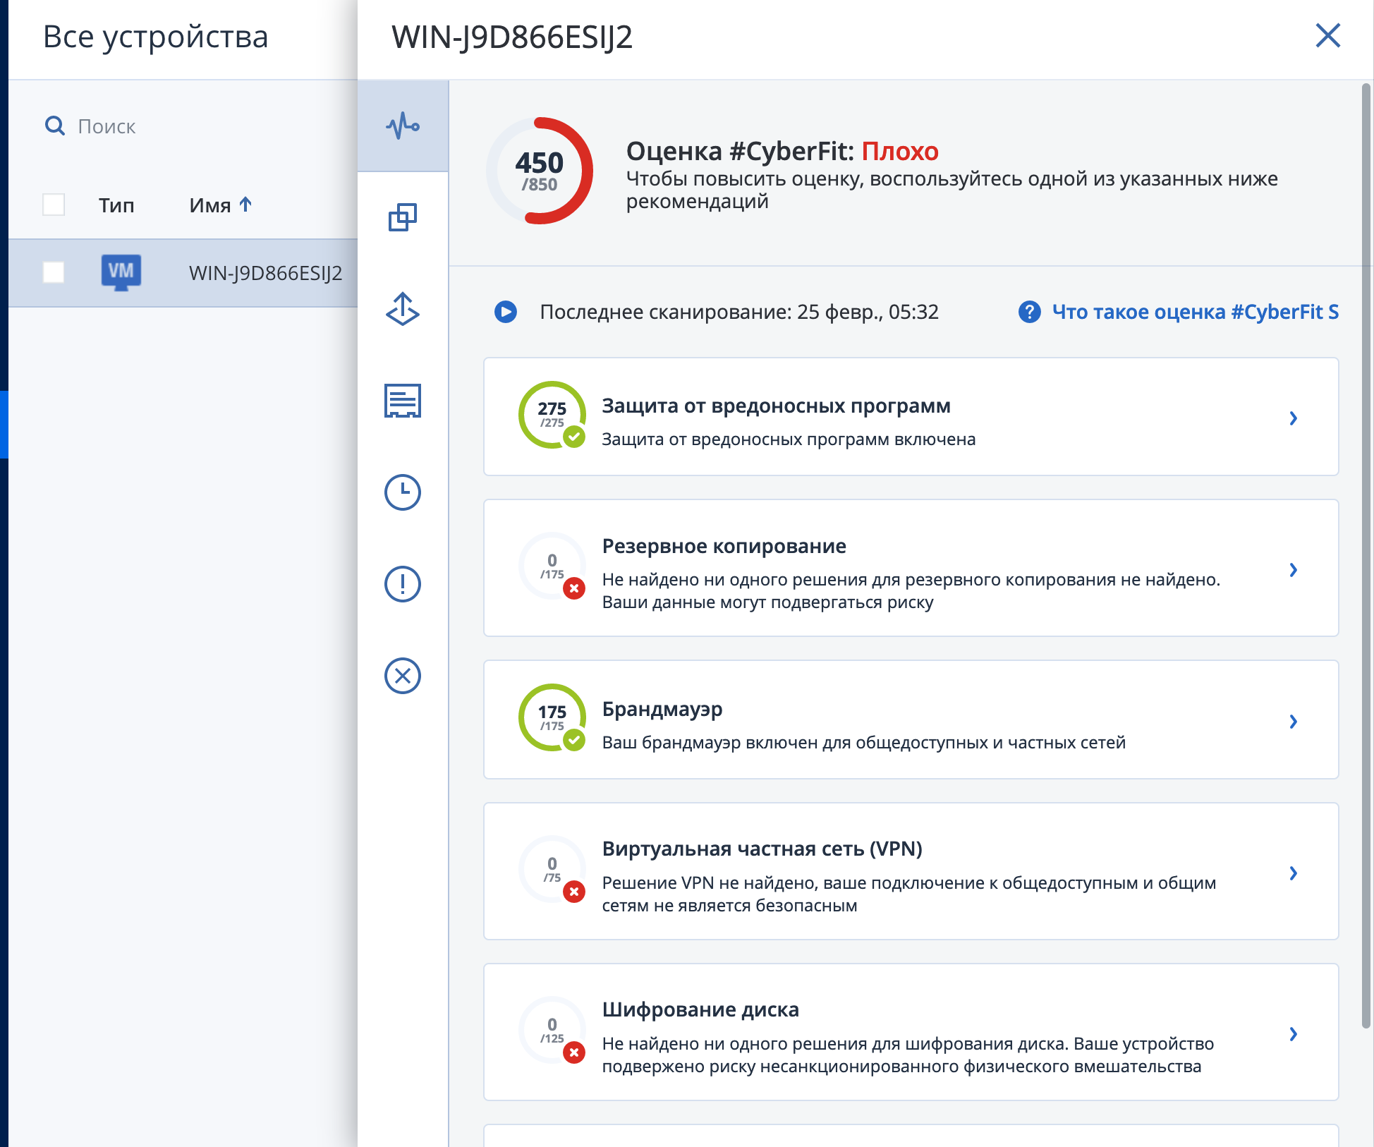Screen dimensions: 1374x1147
Task: Click the 0/75 VPN score gauge
Action: (552, 870)
